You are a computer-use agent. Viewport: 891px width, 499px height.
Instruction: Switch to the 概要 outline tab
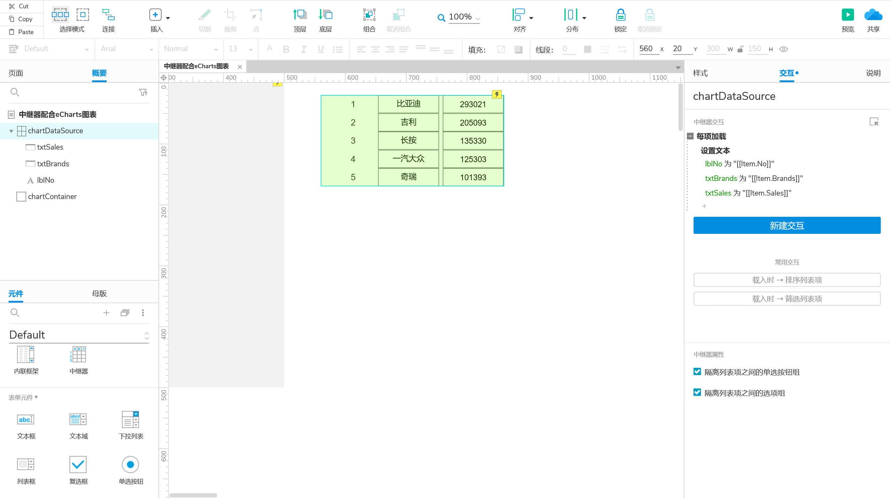[x=99, y=73]
